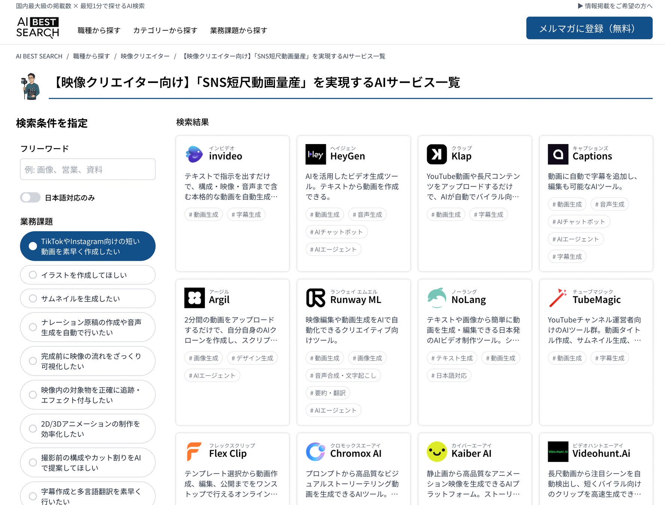Open the 情報掲載をご希望の方へ link
665x505 pixels.
click(x=615, y=6)
